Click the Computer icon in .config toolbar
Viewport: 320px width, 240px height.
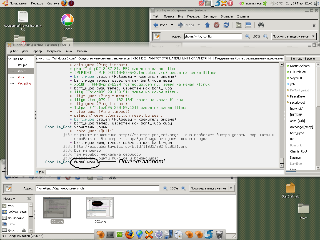coord(248,25)
